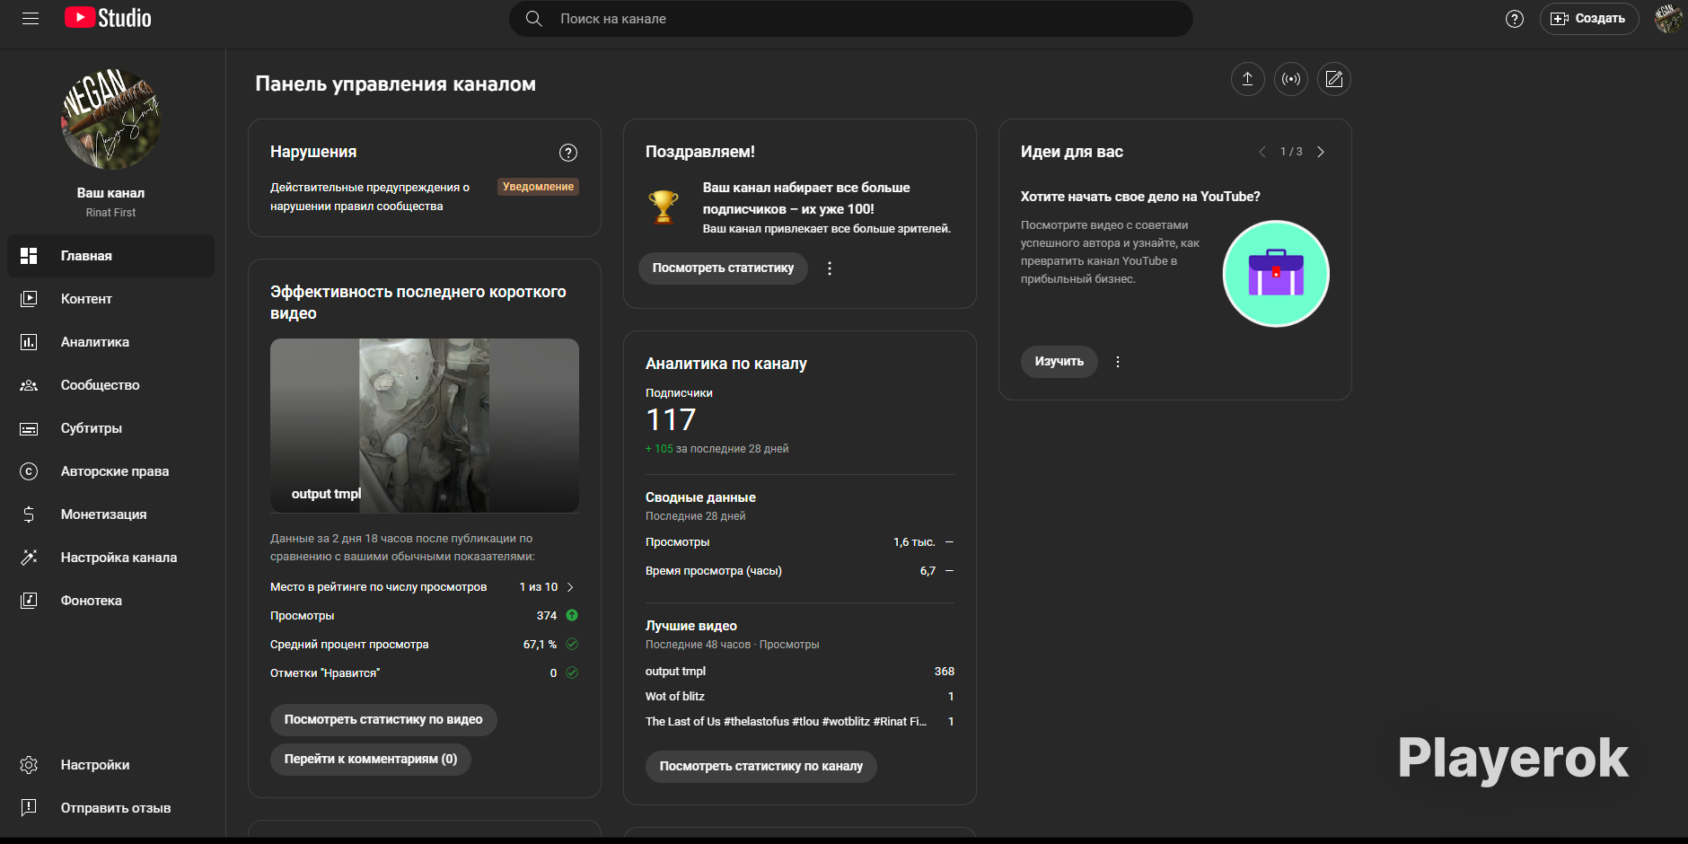Screen dimensions: 1688x844
Task: Open the Контент menu item
Action: [x=110, y=299]
